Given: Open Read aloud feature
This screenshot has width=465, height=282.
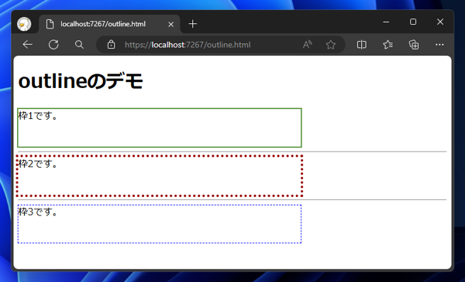Looking at the screenshot, I should click(x=307, y=45).
